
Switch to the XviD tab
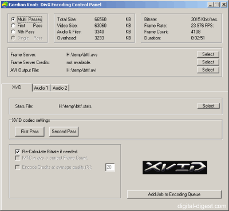click(x=17, y=87)
